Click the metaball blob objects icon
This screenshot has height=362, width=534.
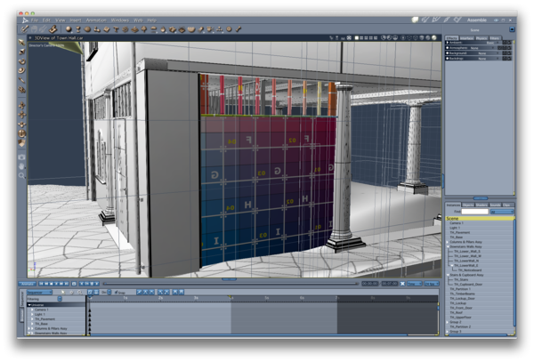click(x=97, y=29)
